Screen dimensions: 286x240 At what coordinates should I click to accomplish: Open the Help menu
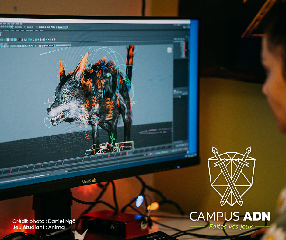pos(21,24)
